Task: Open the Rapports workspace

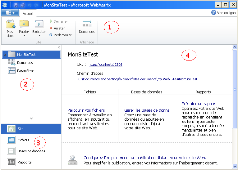Action: 11,162
